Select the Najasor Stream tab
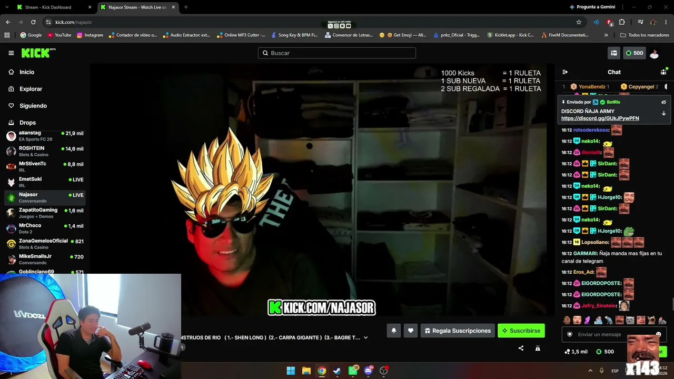The width and height of the screenshot is (674, 379). (x=137, y=7)
